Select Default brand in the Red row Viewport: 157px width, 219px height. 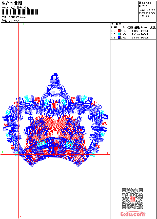tap(145, 31)
